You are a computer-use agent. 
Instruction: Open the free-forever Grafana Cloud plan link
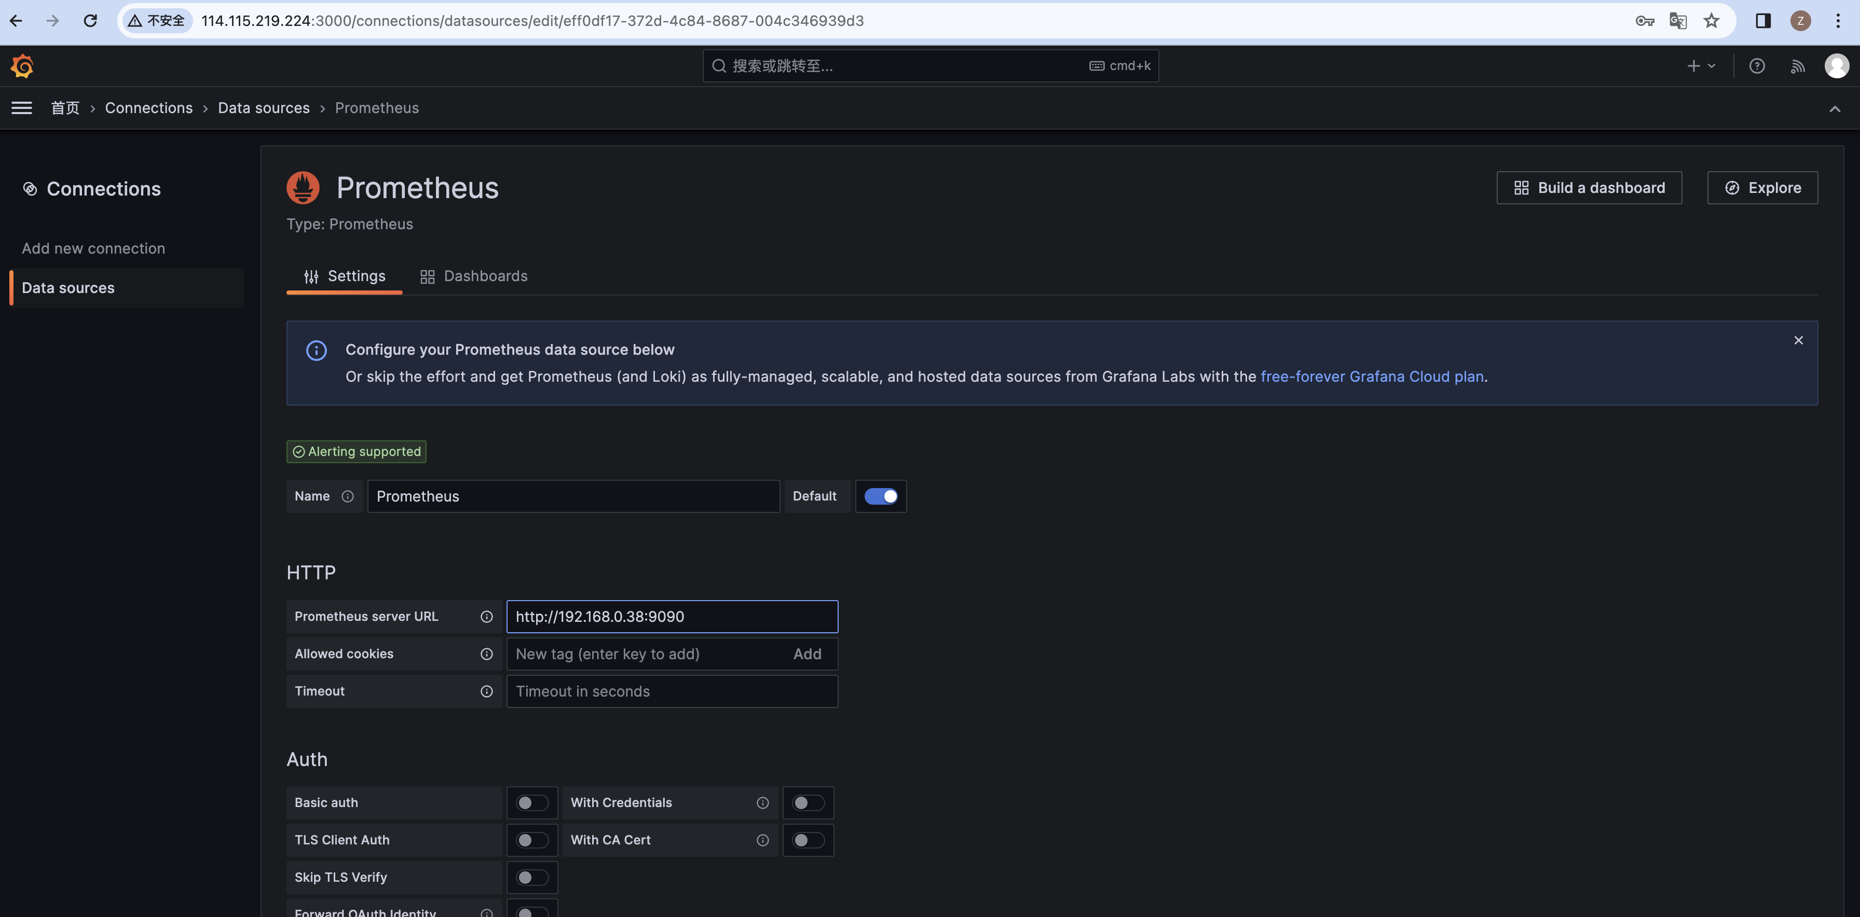[1372, 377]
